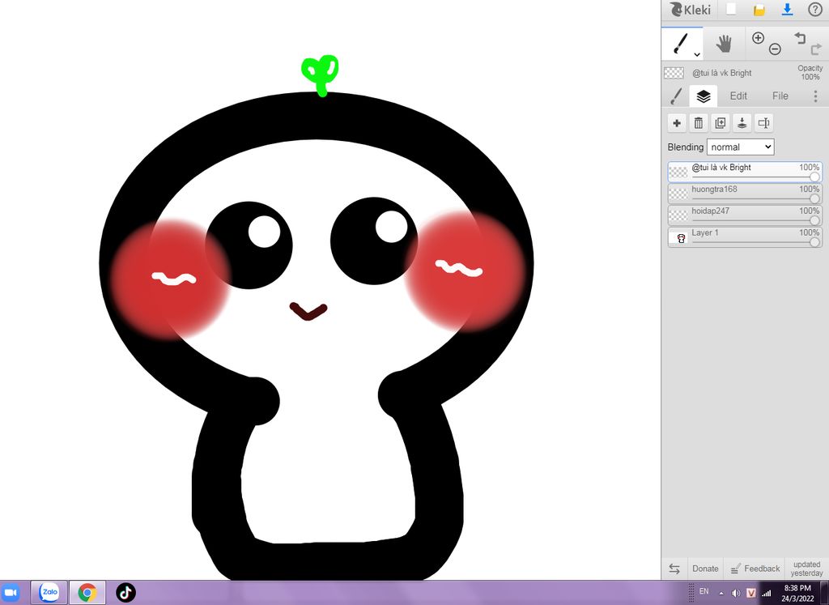Flip the panel side with swap arrows

pyautogui.click(x=674, y=569)
